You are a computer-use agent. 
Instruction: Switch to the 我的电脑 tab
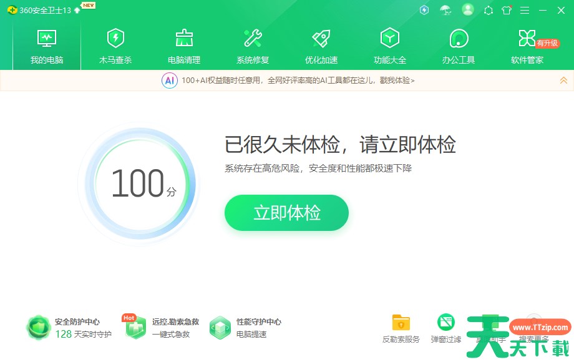[47, 47]
